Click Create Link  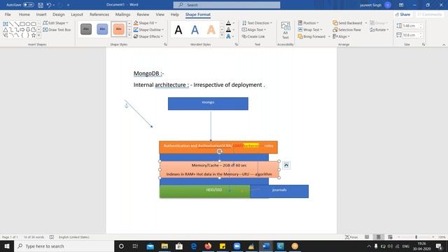click(x=253, y=36)
